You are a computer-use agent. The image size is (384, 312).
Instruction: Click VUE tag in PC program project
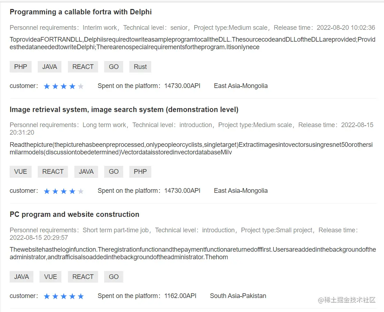point(50,277)
